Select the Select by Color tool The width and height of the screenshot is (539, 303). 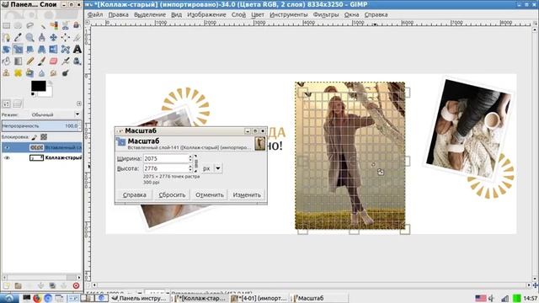[x=54, y=26]
